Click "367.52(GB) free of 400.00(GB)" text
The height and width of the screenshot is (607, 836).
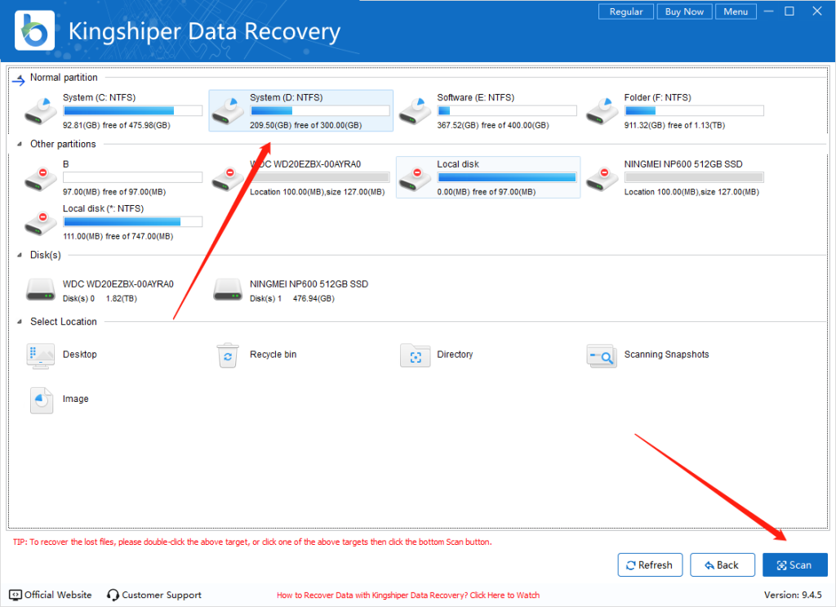point(493,125)
